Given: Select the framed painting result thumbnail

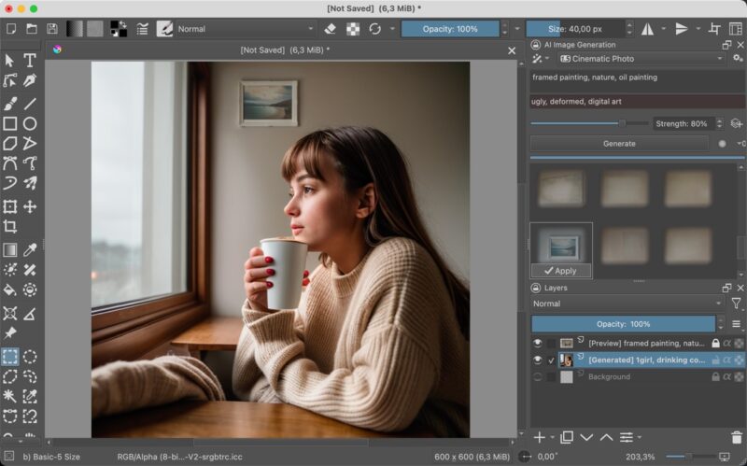Looking at the screenshot, I should (x=561, y=246).
